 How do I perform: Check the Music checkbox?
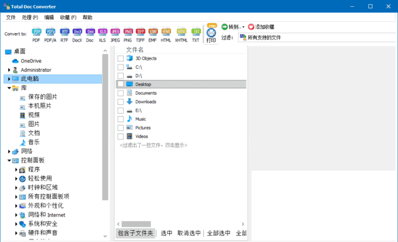[121, 119]
